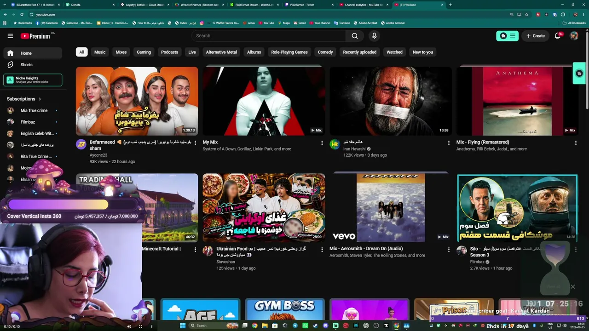589x331 pixels.
Task: Toggle the teal extension panel button
Action: (x=507, y=36)
